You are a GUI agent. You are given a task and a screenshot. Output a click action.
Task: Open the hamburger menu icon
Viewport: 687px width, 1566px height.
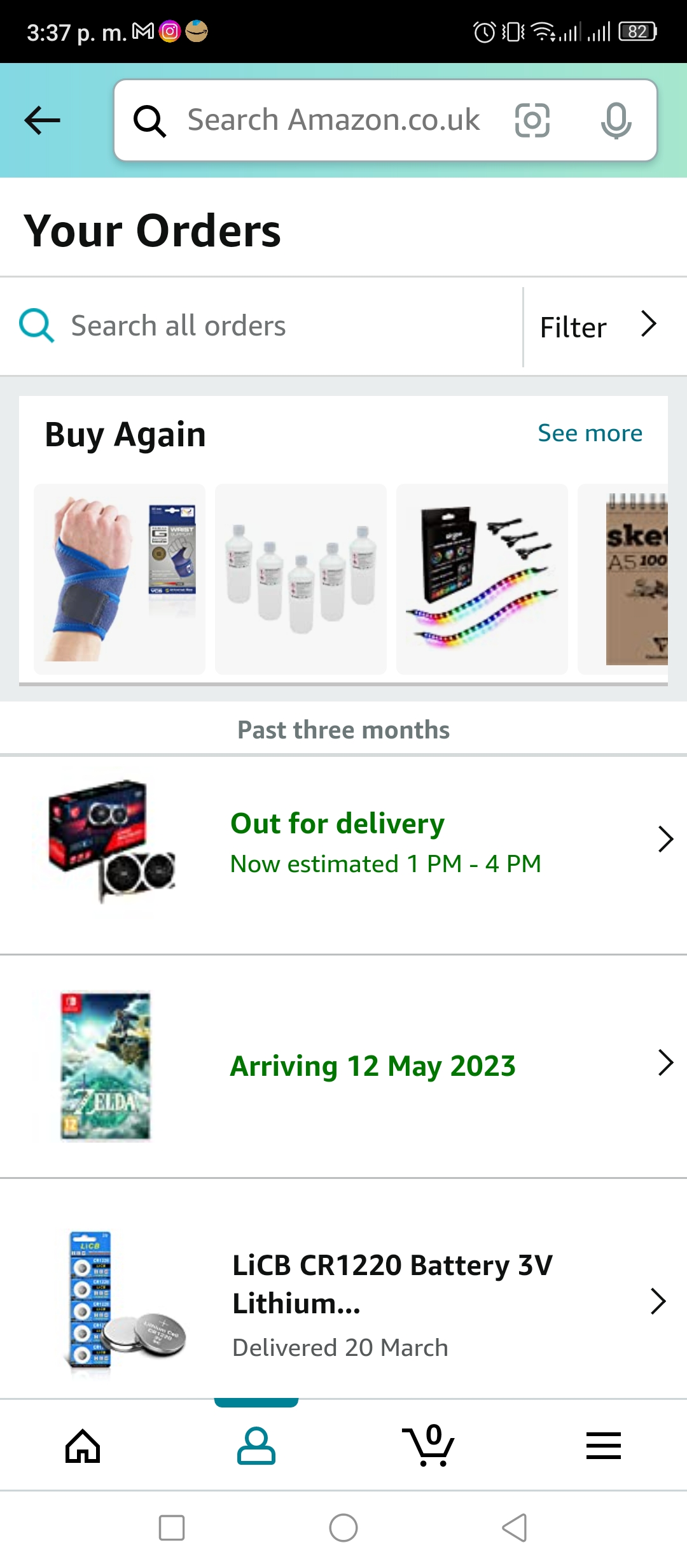[603, 1445]
